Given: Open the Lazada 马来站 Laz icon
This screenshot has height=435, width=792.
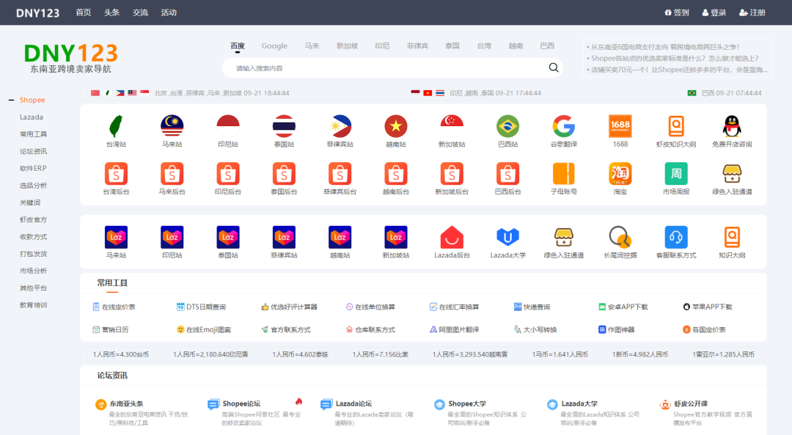Looking at the screenshot, I should 116,238.
